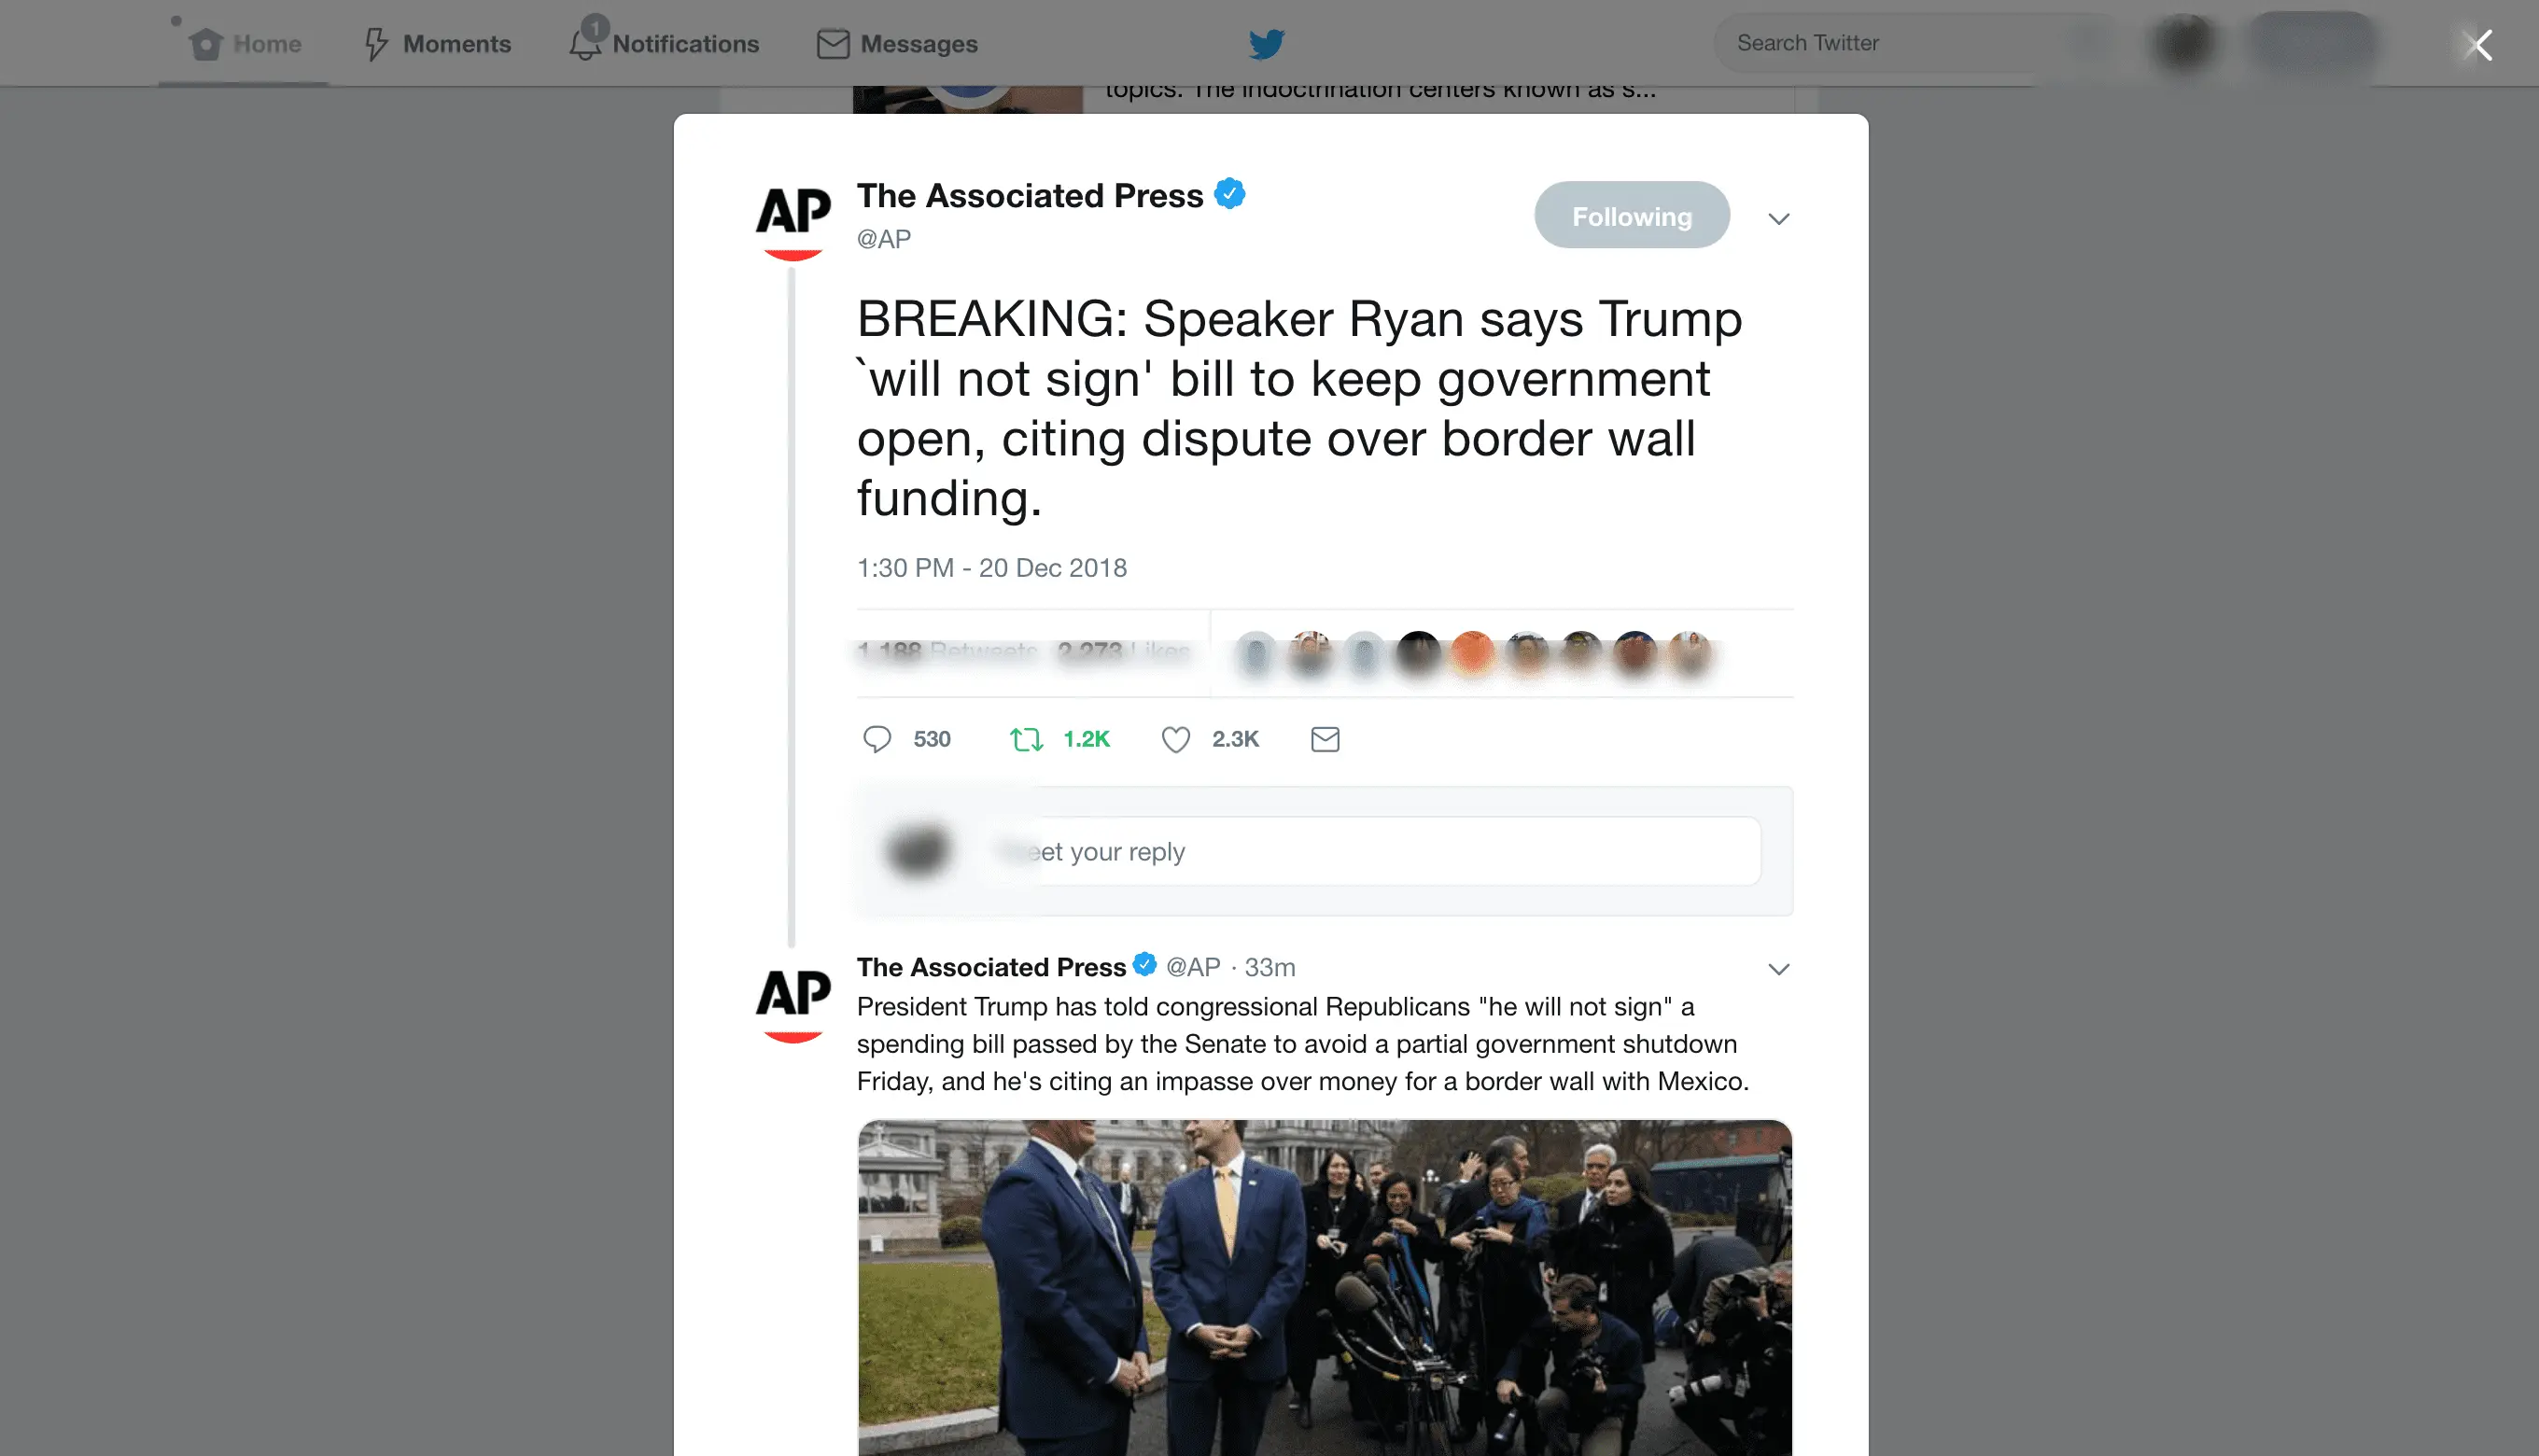Expand the main tweet options chevron

click(1778, 218)
